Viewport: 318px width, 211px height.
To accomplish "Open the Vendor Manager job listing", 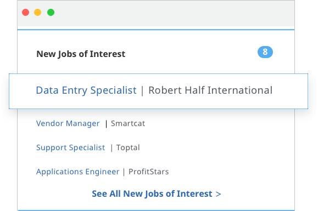I will coord(68,123).
